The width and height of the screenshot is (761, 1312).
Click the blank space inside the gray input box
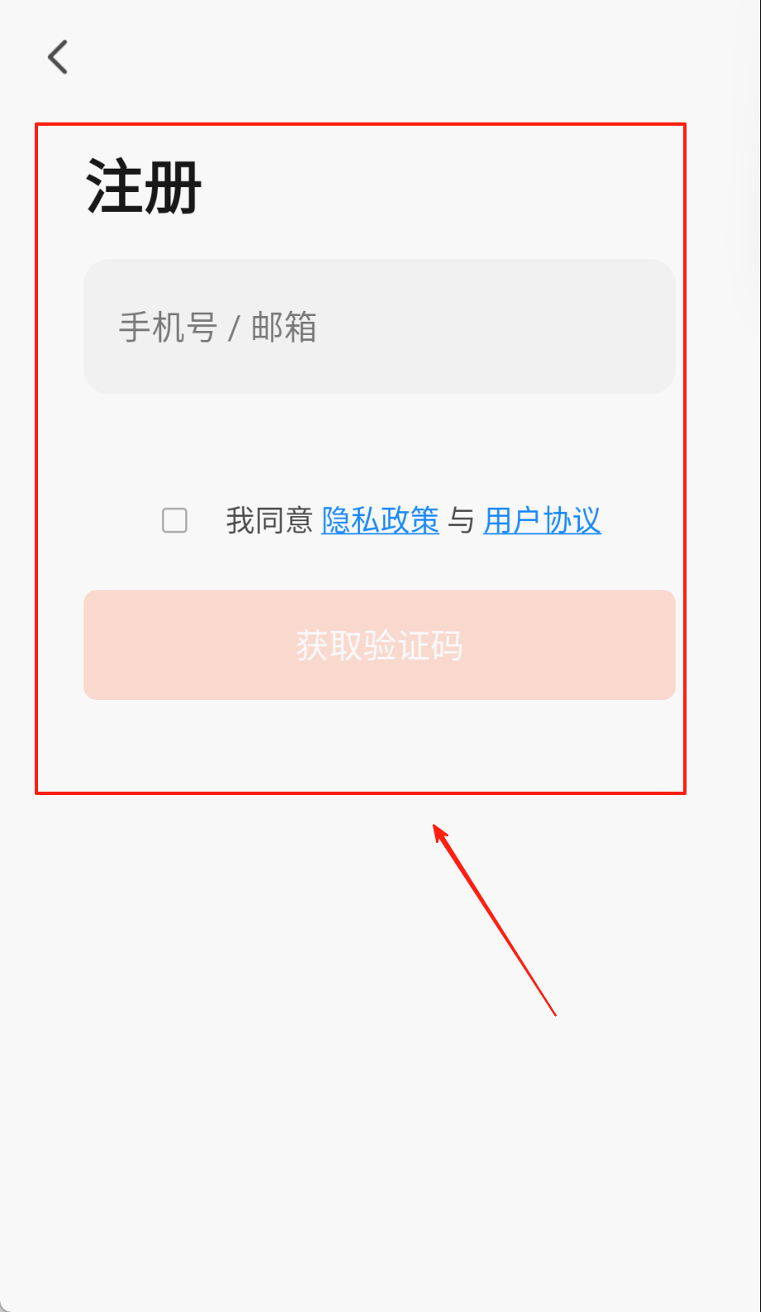[496, 327]
